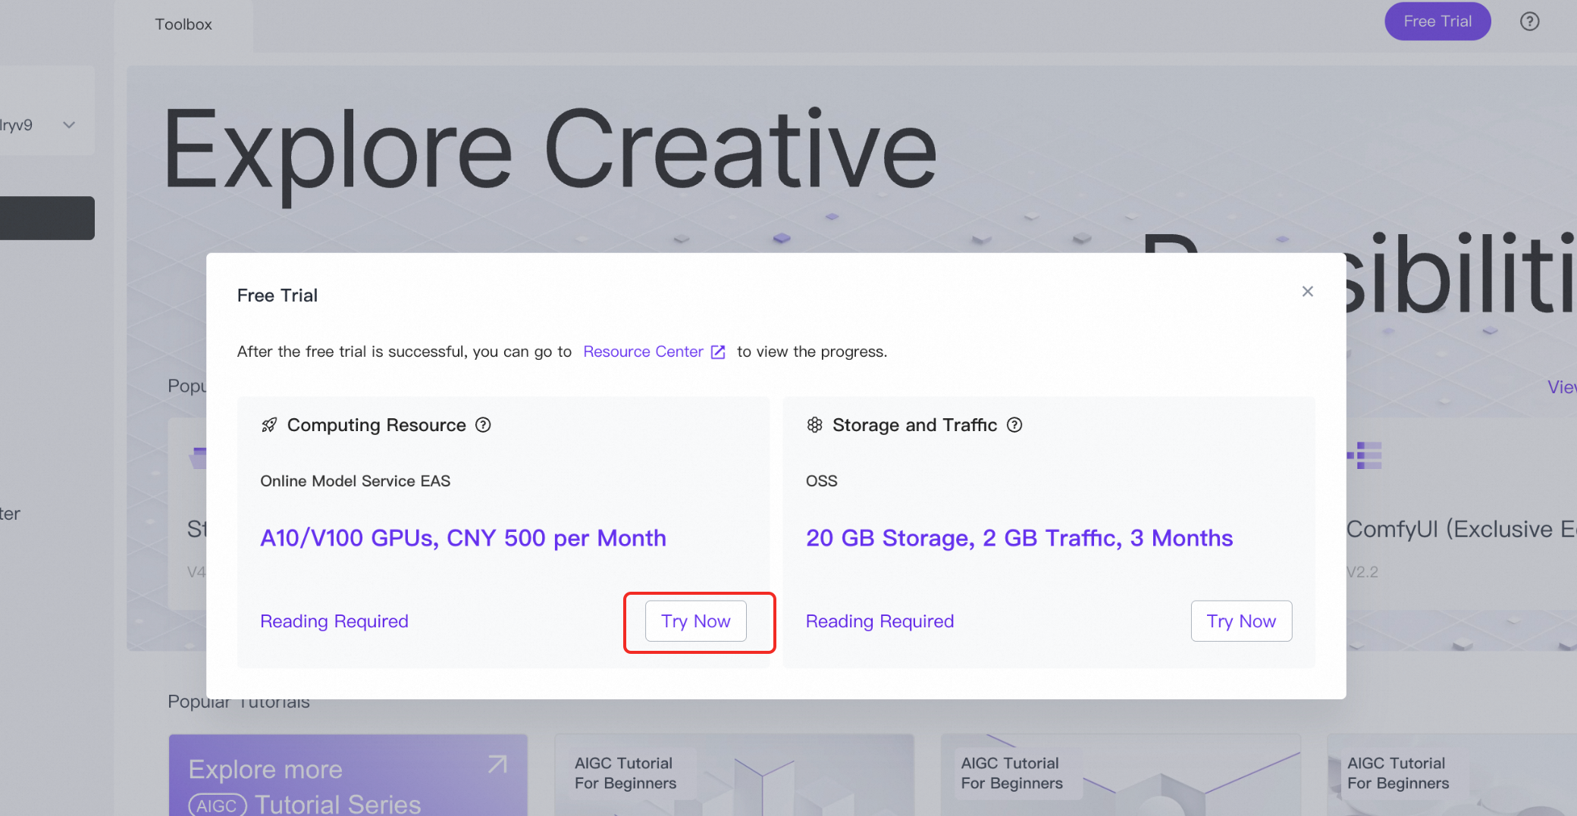The image size is (1577, 816).
Task: Click the Storage and Traffic gear-flower icon
Action: pos(815,425)
